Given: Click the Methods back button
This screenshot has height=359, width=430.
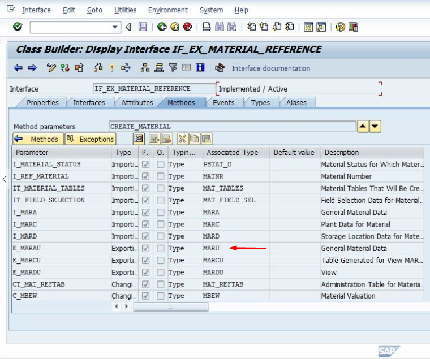Looking at the screenshot, I should (38, 139).
